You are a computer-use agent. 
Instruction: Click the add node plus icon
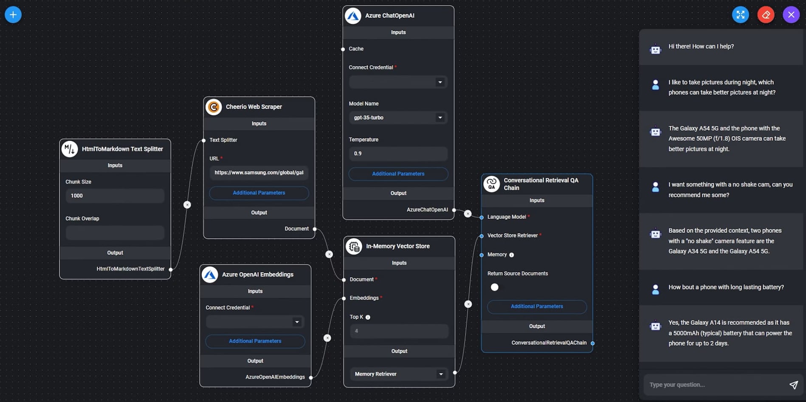point(12,14)
